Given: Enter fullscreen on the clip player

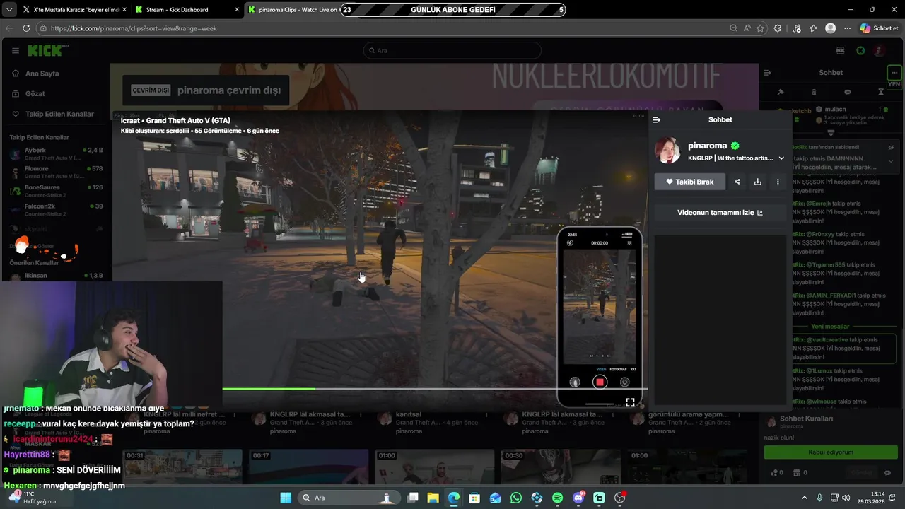Looking at the screenshot, I should tap(630, 402).
